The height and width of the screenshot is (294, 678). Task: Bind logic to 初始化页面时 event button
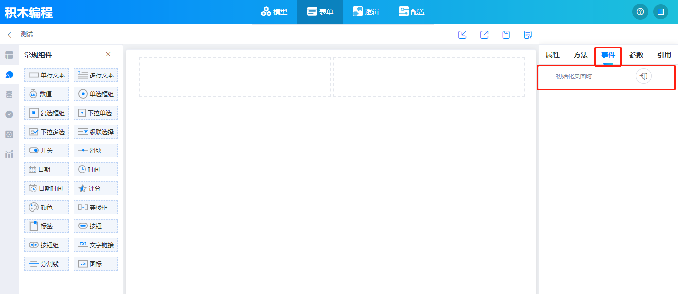[x=643, y=76]
